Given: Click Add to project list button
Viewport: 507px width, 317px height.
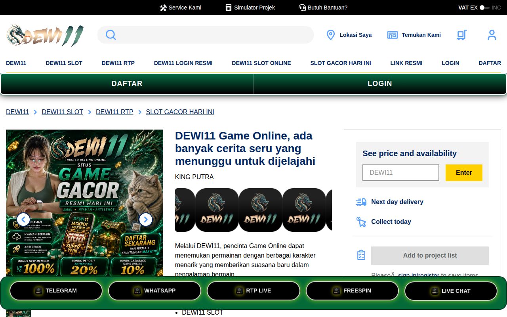Looking at the screenshot, I should click(430, 256).
